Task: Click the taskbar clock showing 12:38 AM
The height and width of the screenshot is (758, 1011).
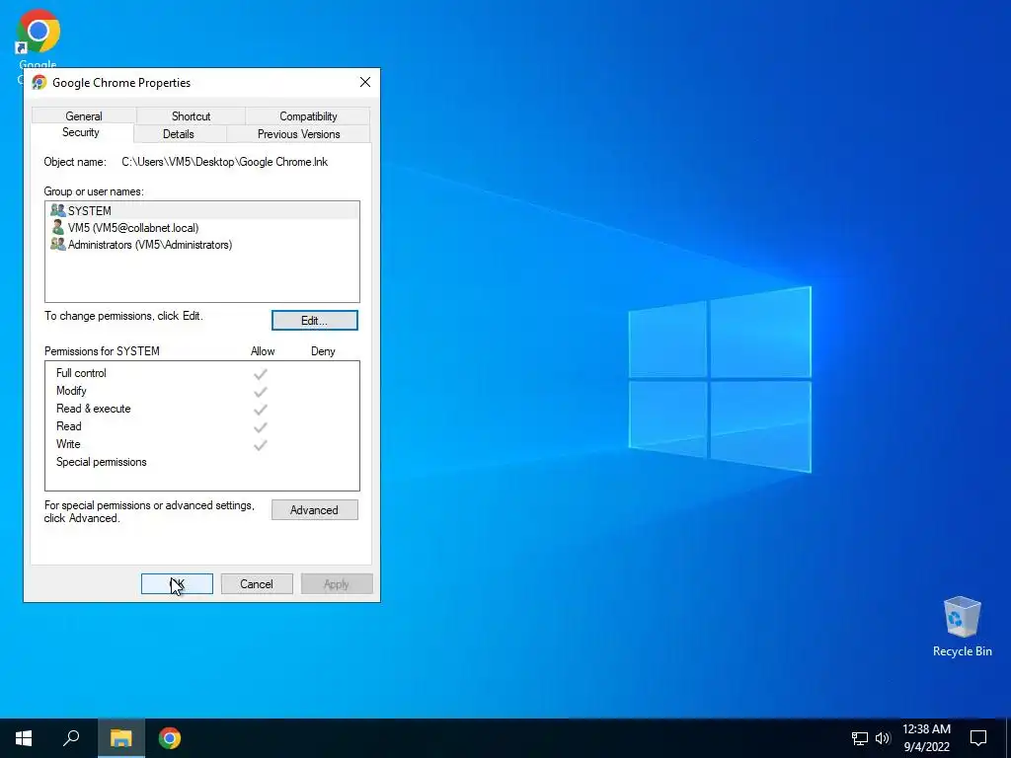Action: (926, 729)
